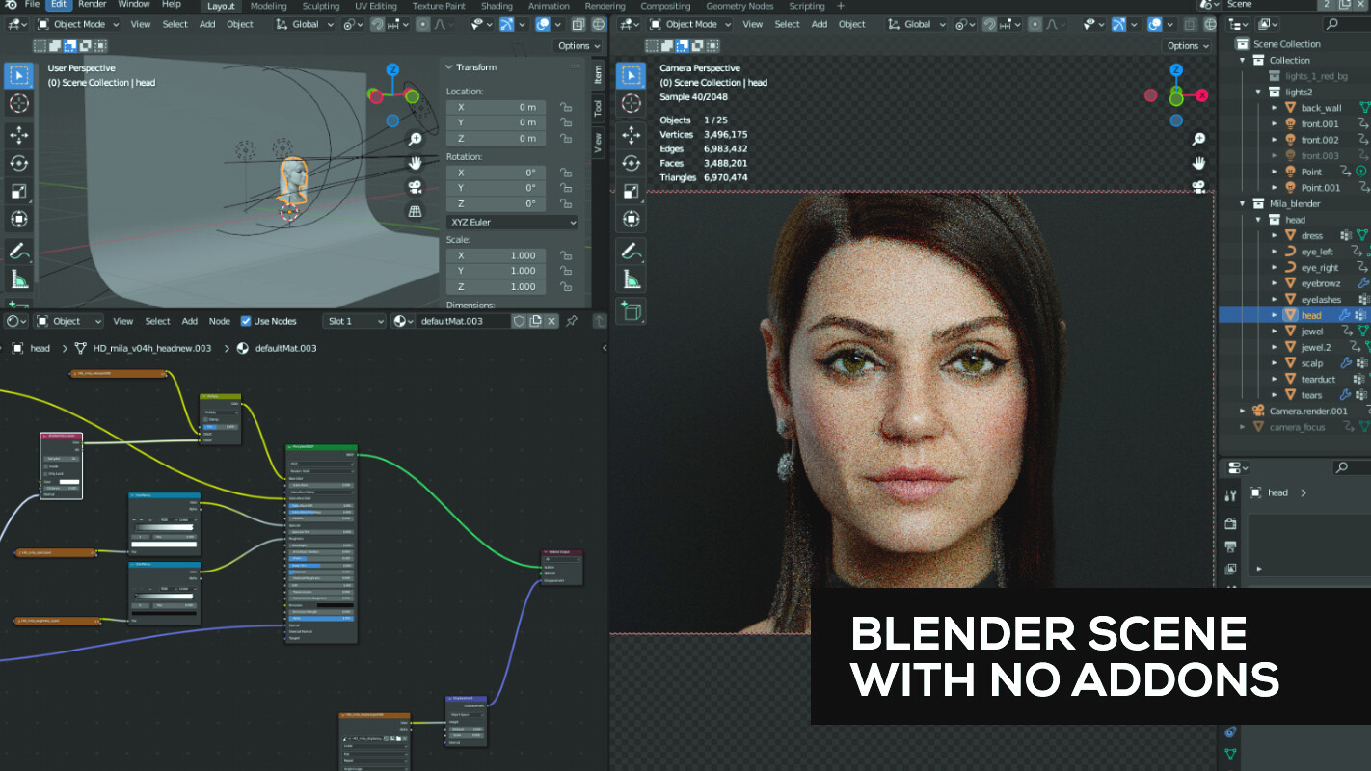This screenshot has width=1371, height=771.
Task: Select the Measure tool
Action: tap(19, 279)
